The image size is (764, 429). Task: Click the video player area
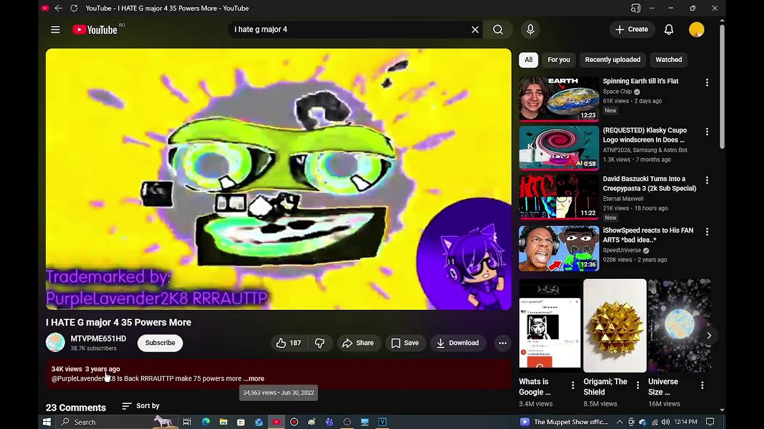click(x=278, y=179)
